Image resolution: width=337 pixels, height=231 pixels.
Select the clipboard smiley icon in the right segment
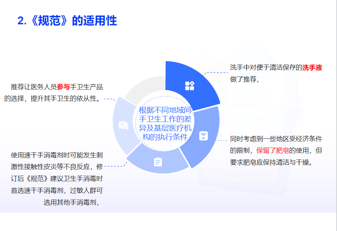click(204, 136)
